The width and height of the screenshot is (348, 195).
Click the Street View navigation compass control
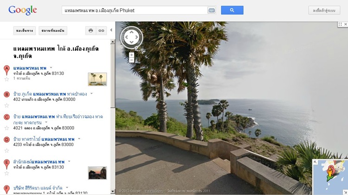(131, 37)
